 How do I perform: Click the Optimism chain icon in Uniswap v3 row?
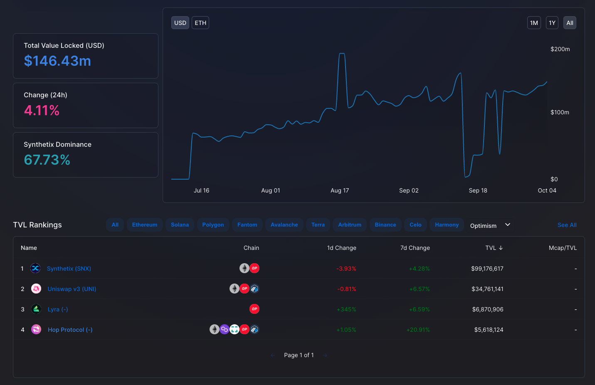click(244, 289)
